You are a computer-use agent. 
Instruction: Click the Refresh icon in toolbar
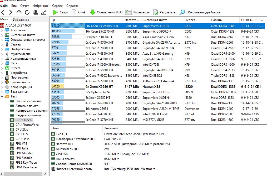click(27, 12)
